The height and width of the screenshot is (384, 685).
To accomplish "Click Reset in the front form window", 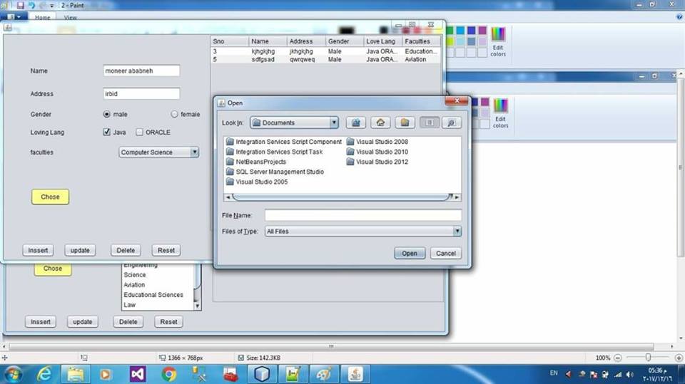I will click(166, 251).
